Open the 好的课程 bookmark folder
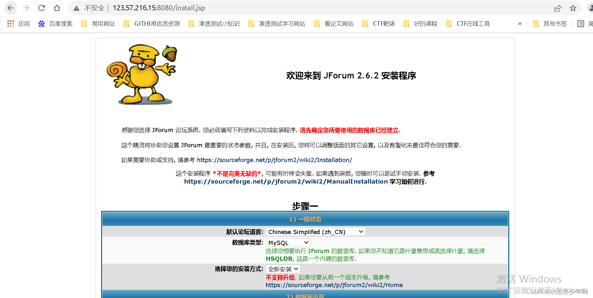This screenshot has height=298, width=593. pyautogui.click(x=421, y=24)
